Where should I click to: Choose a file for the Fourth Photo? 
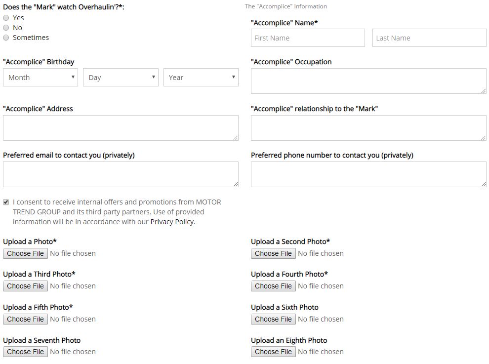click(x=273, y=286)
